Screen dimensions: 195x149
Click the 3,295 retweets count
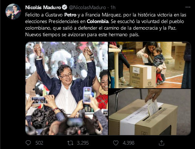pyautogui.click(x=83, y=143)
